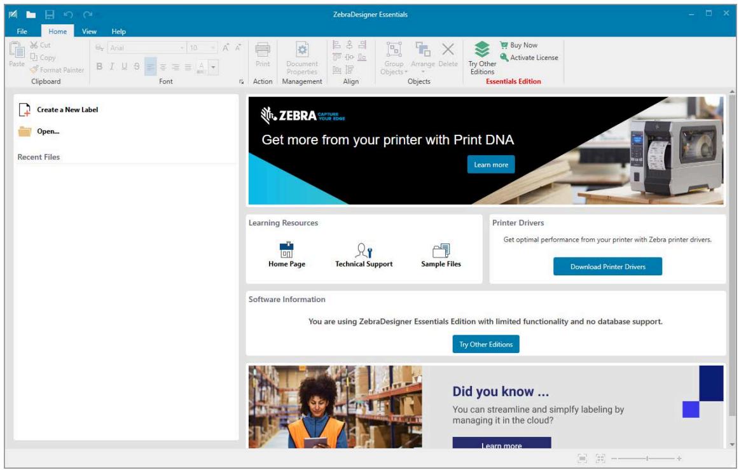Click the redo arrow in title bar
The width and height of the screenshot is (739, 470).
87,15
